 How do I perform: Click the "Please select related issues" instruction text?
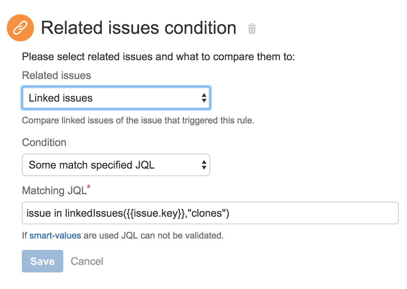pyautogui.click(x=158, y=57)
